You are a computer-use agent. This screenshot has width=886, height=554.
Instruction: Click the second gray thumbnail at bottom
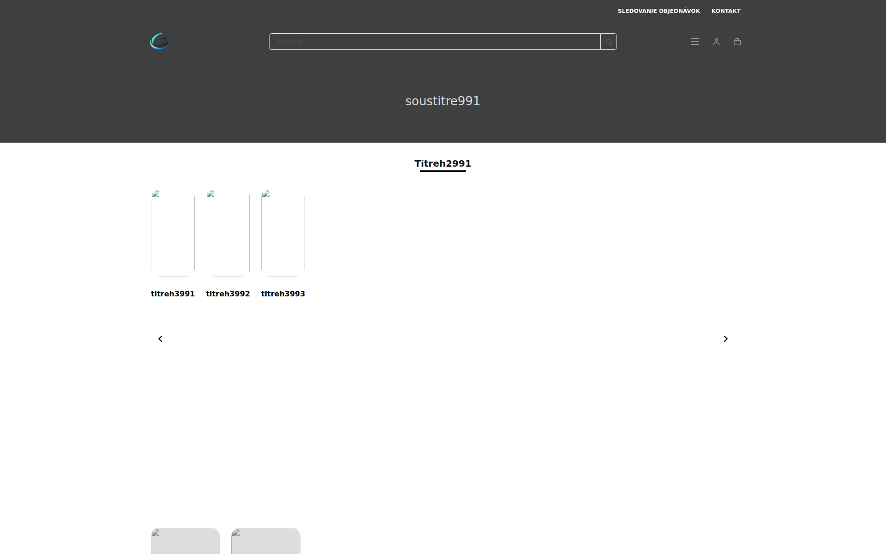point(265,541)
